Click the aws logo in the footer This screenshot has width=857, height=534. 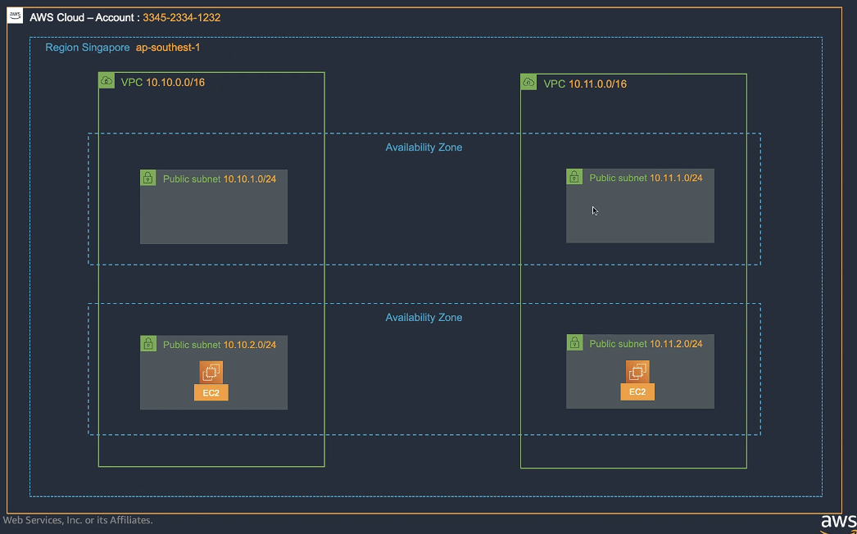tap(838, 523)
